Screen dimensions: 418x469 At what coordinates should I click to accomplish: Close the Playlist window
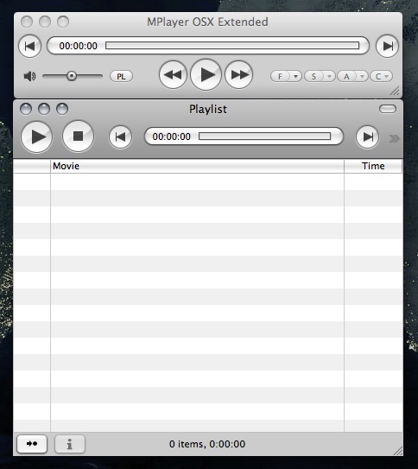coord(26,109)
